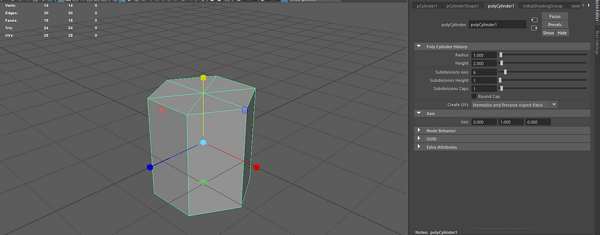Click the green plane handle at the cylinder base
Viewport: 600px width, 235px height.
tap(203, 183)
